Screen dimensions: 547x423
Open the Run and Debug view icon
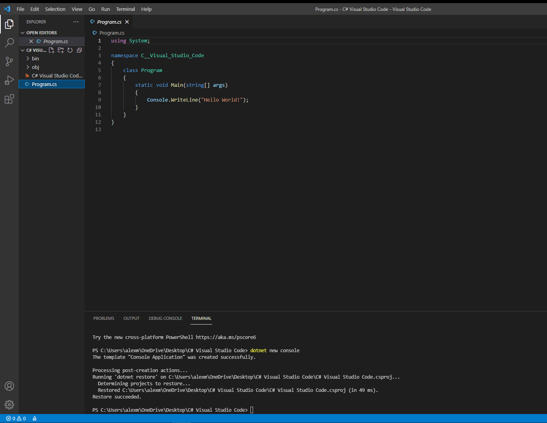pyautogui.click(x=9, y=80)
